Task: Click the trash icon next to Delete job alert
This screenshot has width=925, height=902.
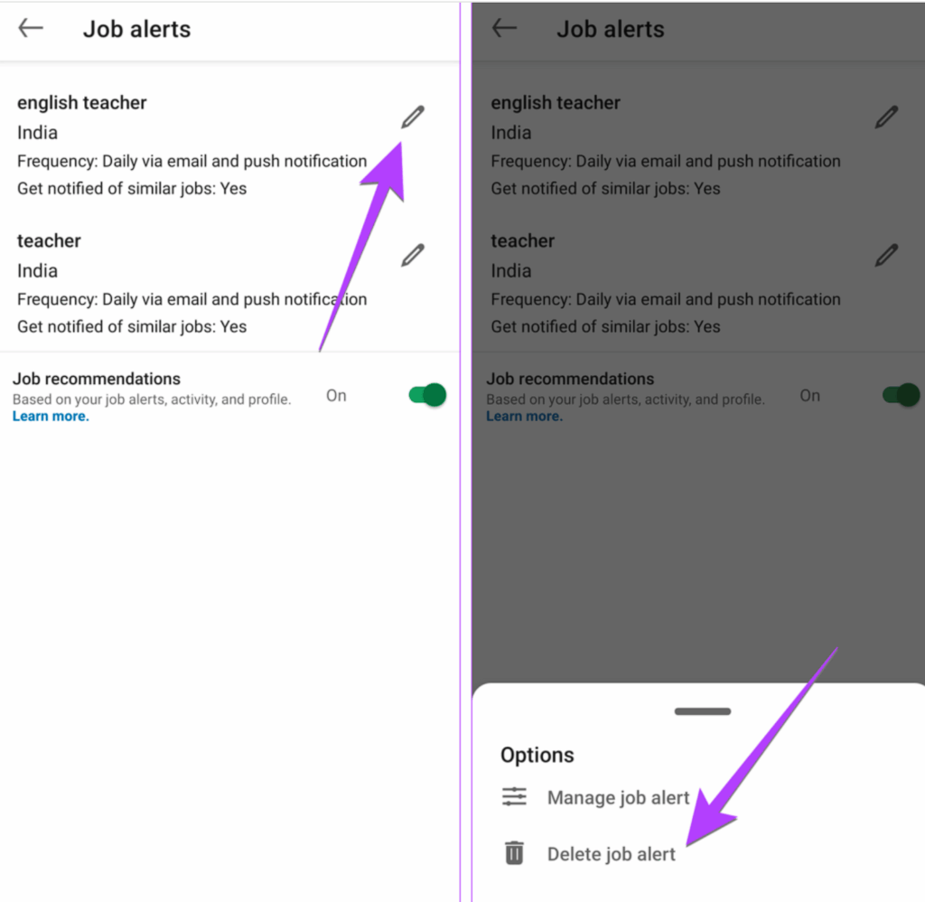Action: tap(514, 852)
